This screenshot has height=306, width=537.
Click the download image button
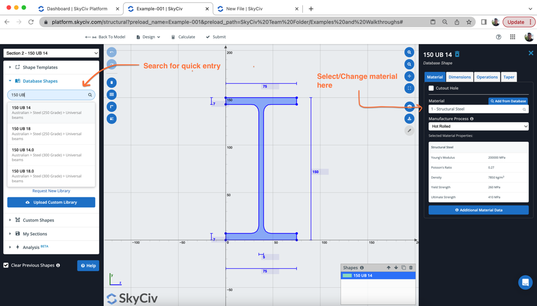(409, 119)
